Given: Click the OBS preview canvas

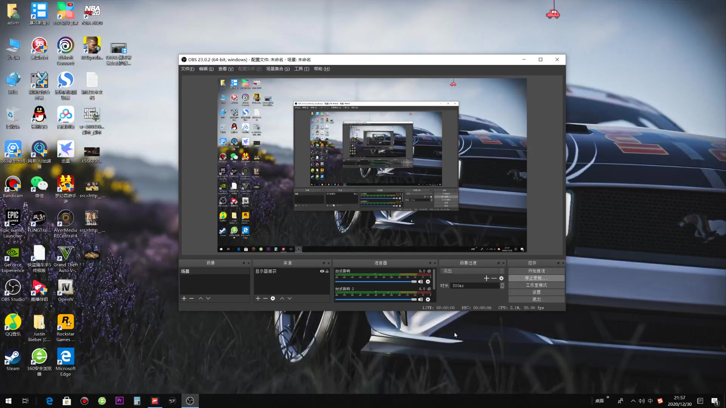Looking at the screenshot, I should [x=372, y=165].
